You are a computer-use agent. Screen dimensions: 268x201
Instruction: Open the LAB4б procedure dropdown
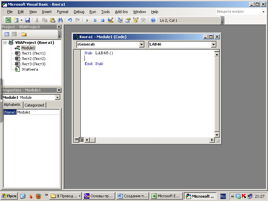(213, 45)
